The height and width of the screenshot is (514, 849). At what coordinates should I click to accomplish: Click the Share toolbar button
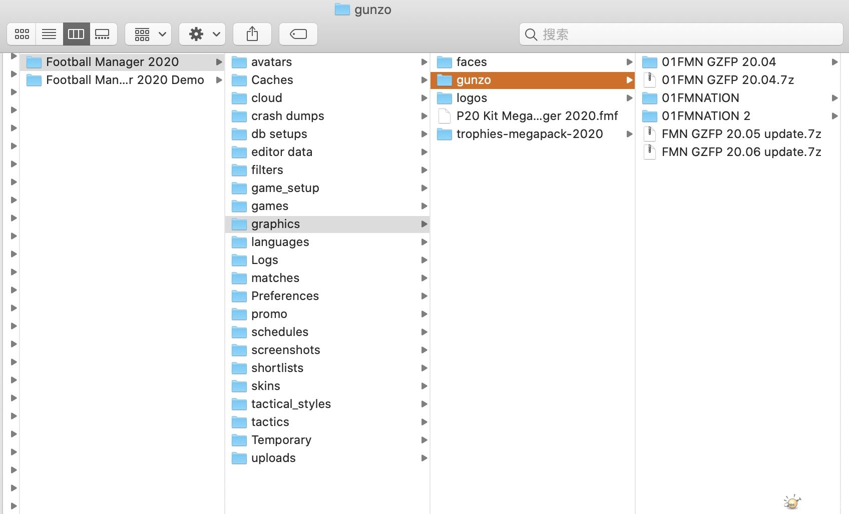pyautogui.click(x=252, y=34)
